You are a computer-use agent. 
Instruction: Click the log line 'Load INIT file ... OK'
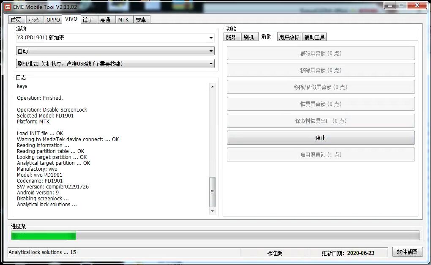tap(40, 133)
